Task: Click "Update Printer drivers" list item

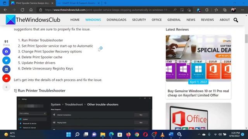Action: pyautogui.click(x=38, y=63)
